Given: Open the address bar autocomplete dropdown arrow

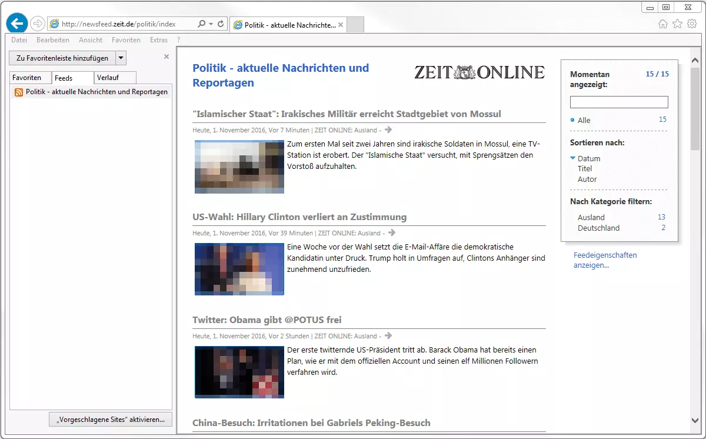Looking at the screenshot, I should 210,24.
